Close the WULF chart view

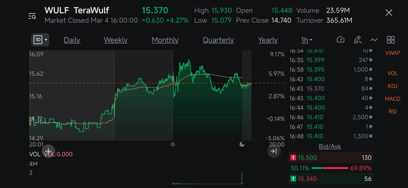(x=389, y=13)
